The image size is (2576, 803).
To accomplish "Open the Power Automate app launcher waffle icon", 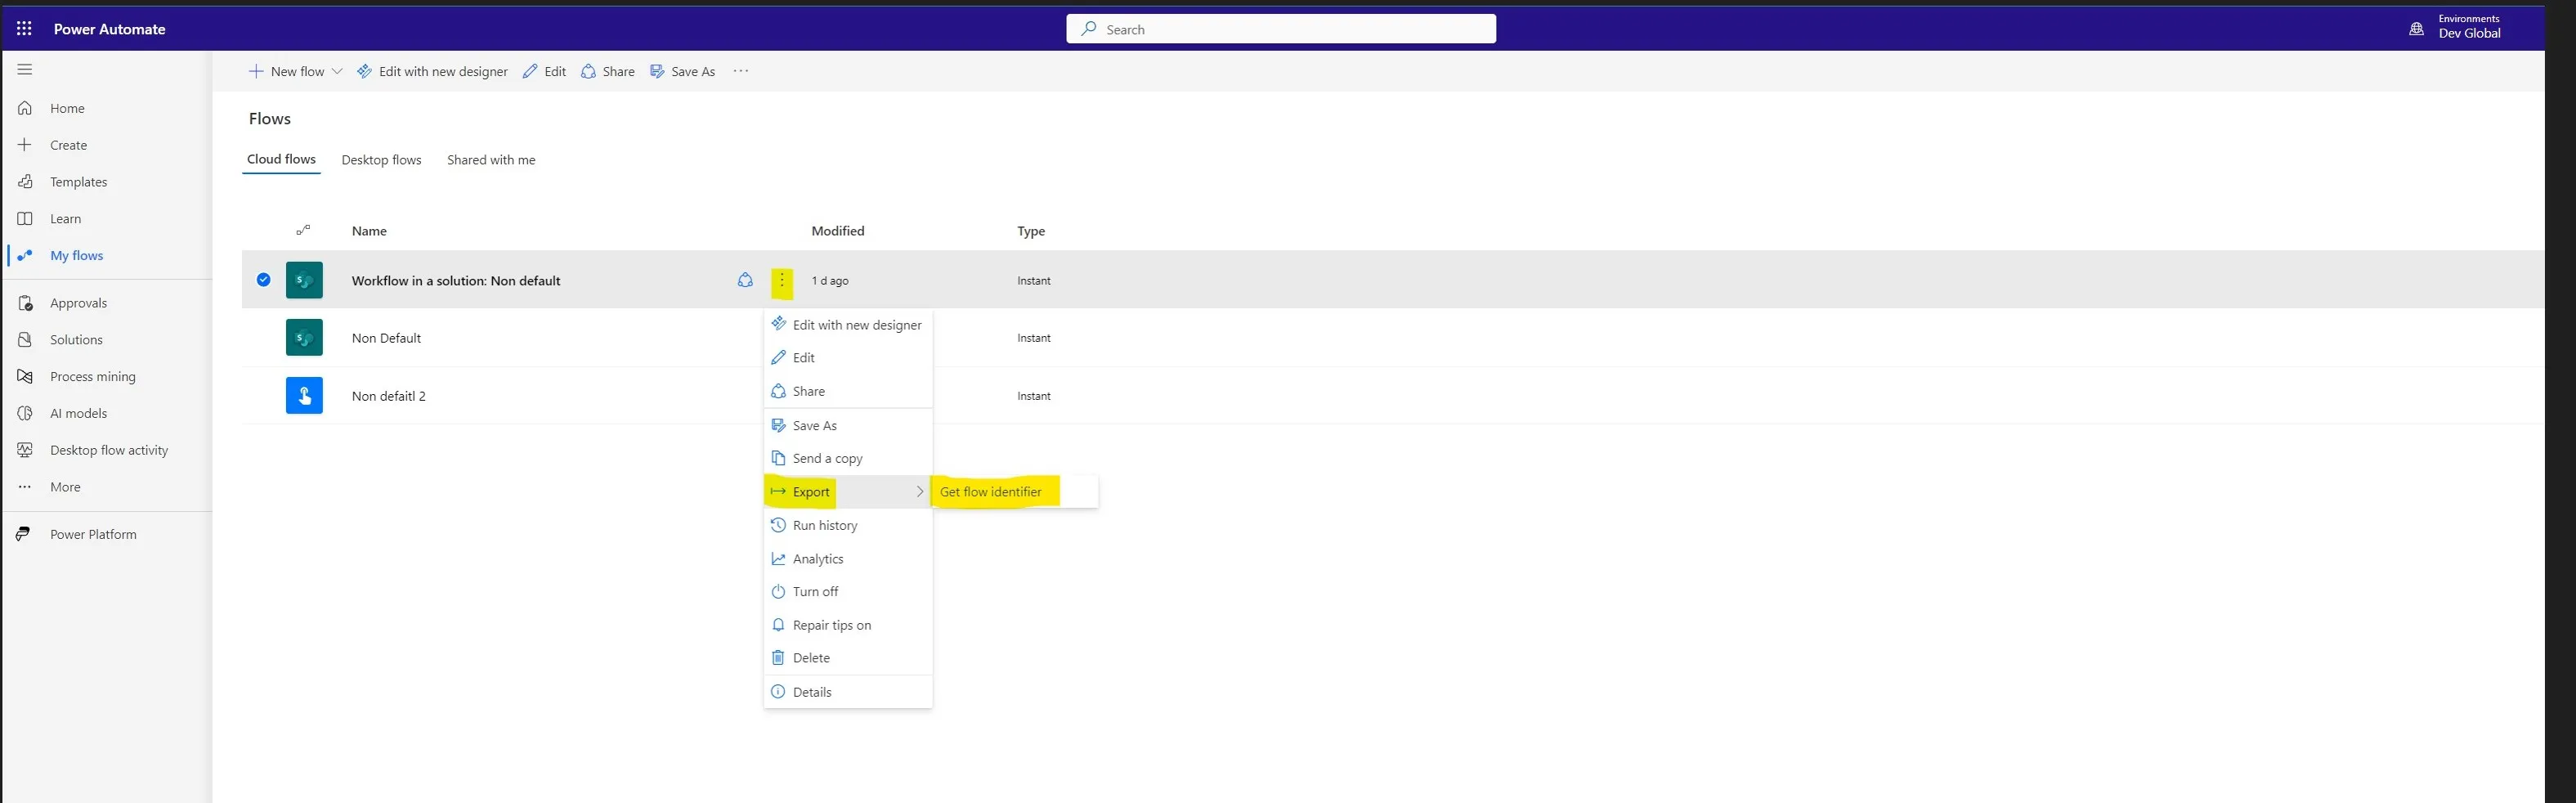I will (24, 28).
